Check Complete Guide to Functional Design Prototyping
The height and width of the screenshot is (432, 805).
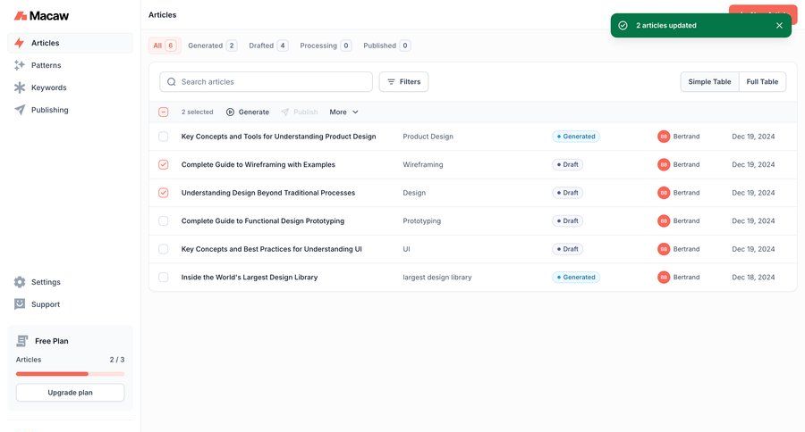164,220
